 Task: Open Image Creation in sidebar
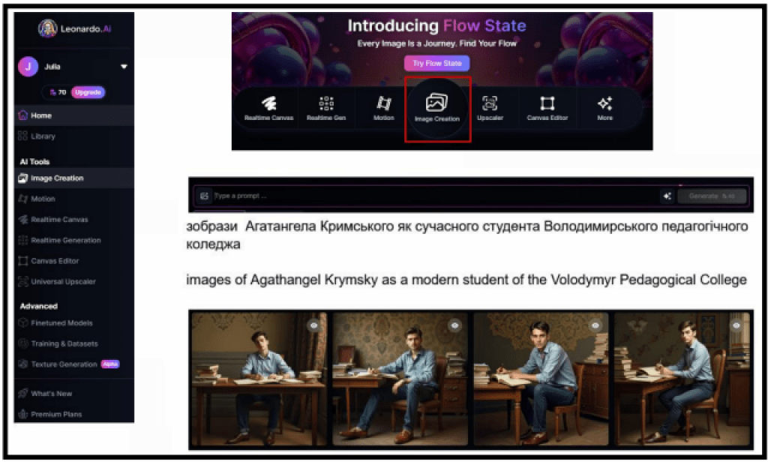click(x=74, y=178)
